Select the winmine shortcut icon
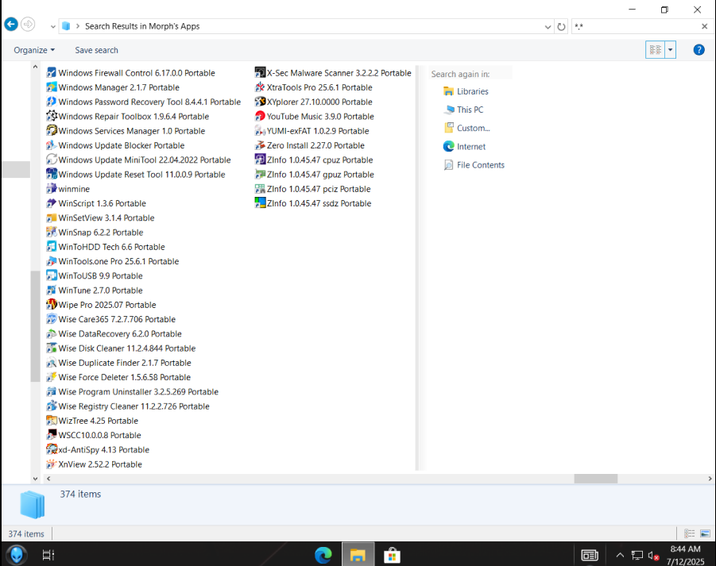716x566 pixels. click(52, 189)
